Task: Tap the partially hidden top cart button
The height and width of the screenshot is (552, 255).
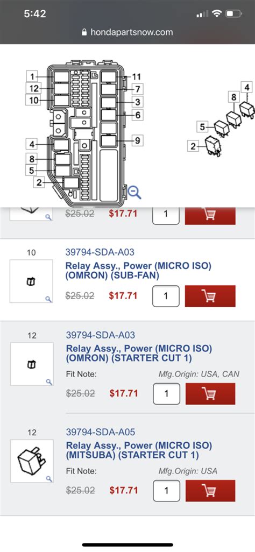Action: tap(210, 216)
